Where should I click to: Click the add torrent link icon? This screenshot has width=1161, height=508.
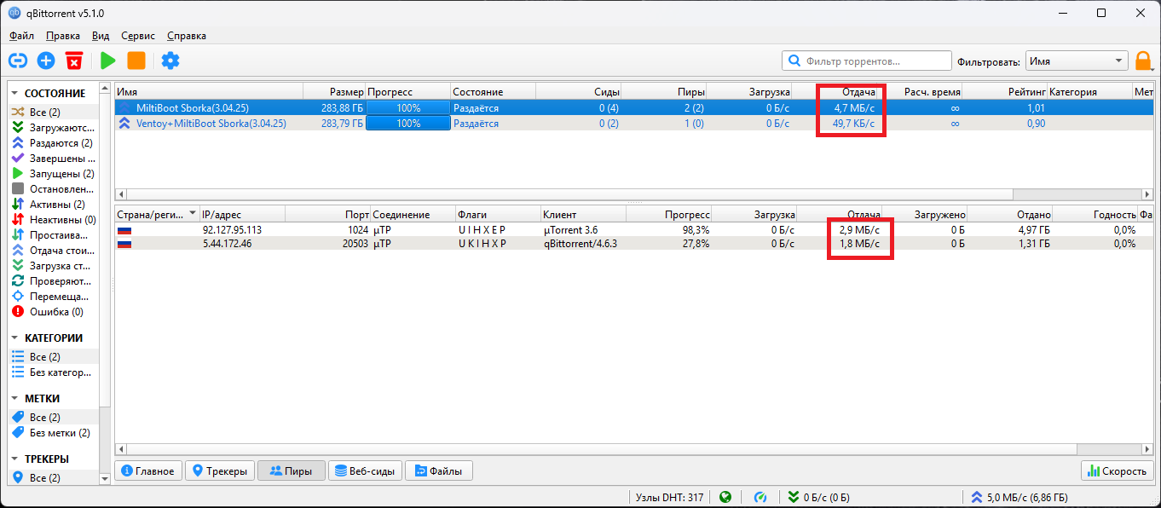click(18, 61)
